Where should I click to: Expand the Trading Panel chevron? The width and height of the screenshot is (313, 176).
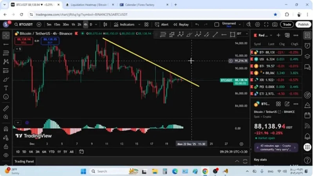tap(237, 161)
